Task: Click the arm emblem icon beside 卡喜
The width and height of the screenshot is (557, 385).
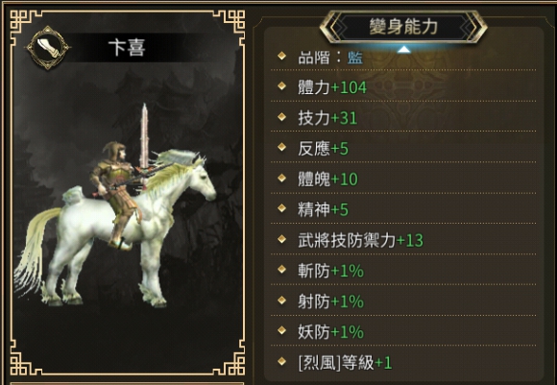Action: click(48, 47)
